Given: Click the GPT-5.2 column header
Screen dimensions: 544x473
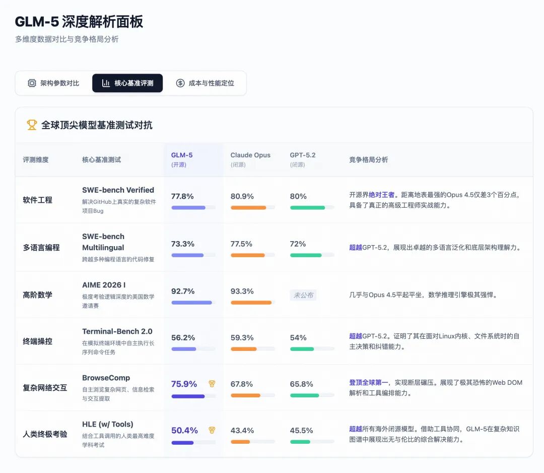Looking at the screenshot, I should 303,155.
